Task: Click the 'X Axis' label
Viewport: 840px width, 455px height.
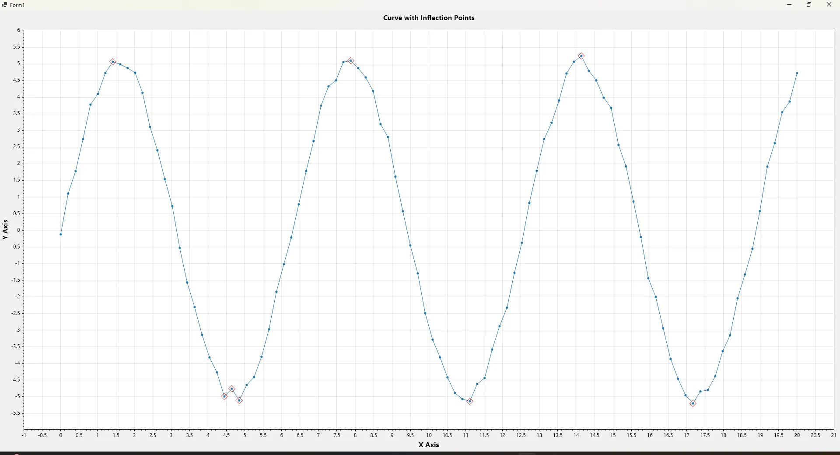Action: pos(429,445)
